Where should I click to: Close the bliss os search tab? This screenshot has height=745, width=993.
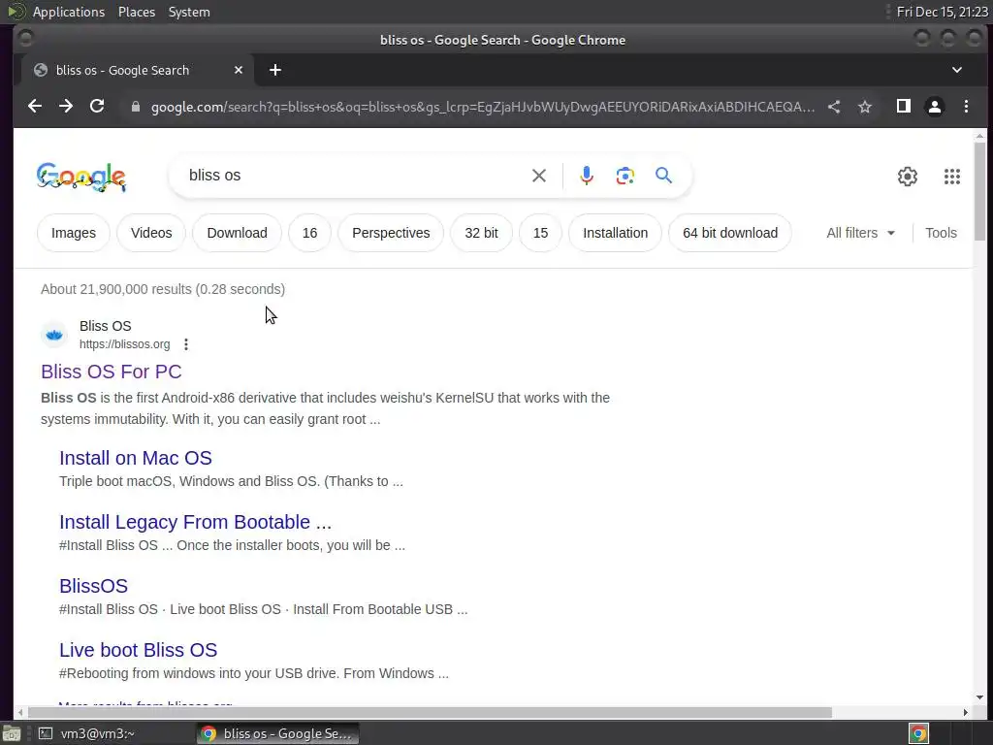coord(239,70)
